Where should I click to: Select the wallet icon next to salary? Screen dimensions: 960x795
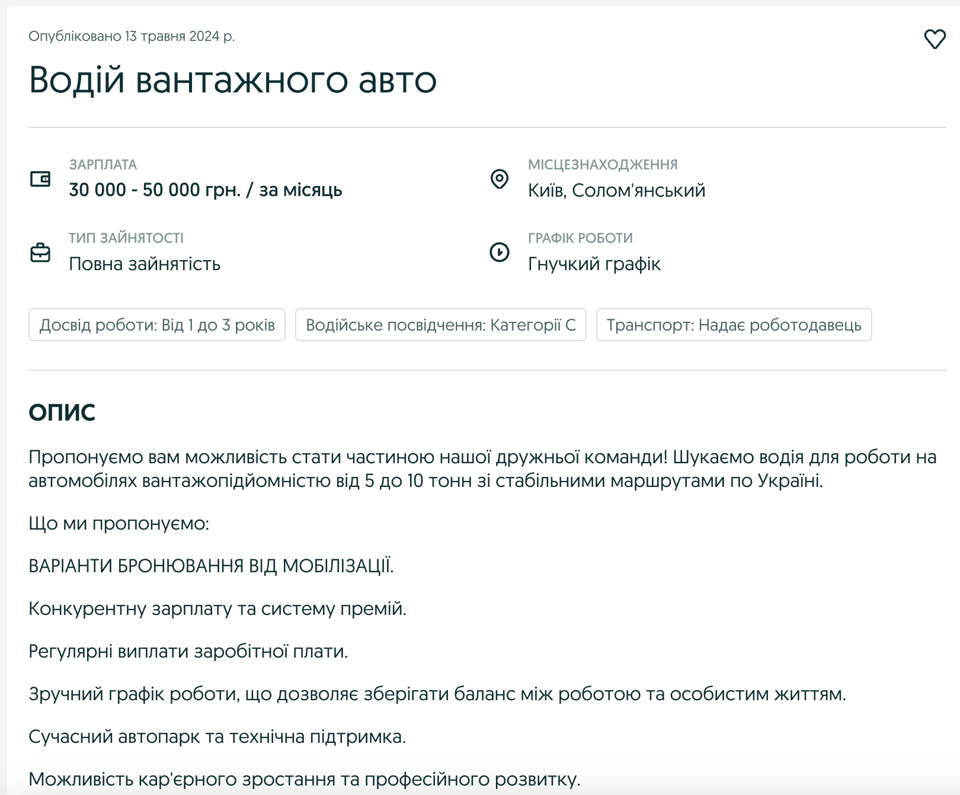tap(39, 179)
